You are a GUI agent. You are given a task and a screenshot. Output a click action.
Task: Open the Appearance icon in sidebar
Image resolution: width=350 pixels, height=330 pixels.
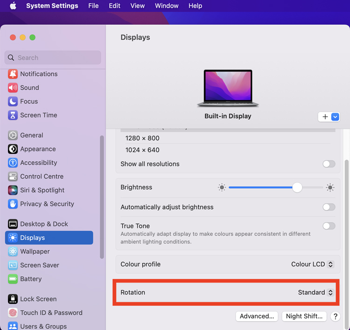(13, 149)
